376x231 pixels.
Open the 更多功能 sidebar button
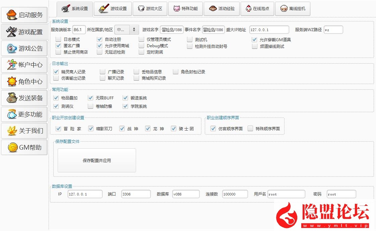tap(24, 114)
